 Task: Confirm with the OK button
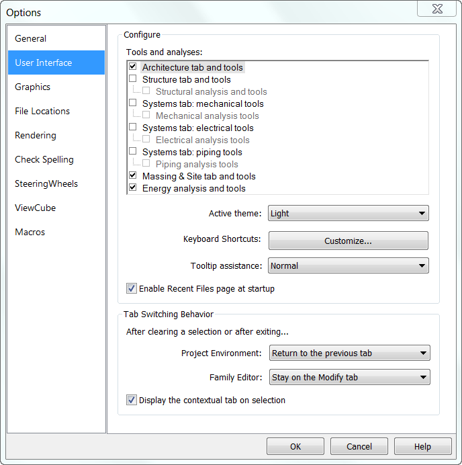pos(295,446)
